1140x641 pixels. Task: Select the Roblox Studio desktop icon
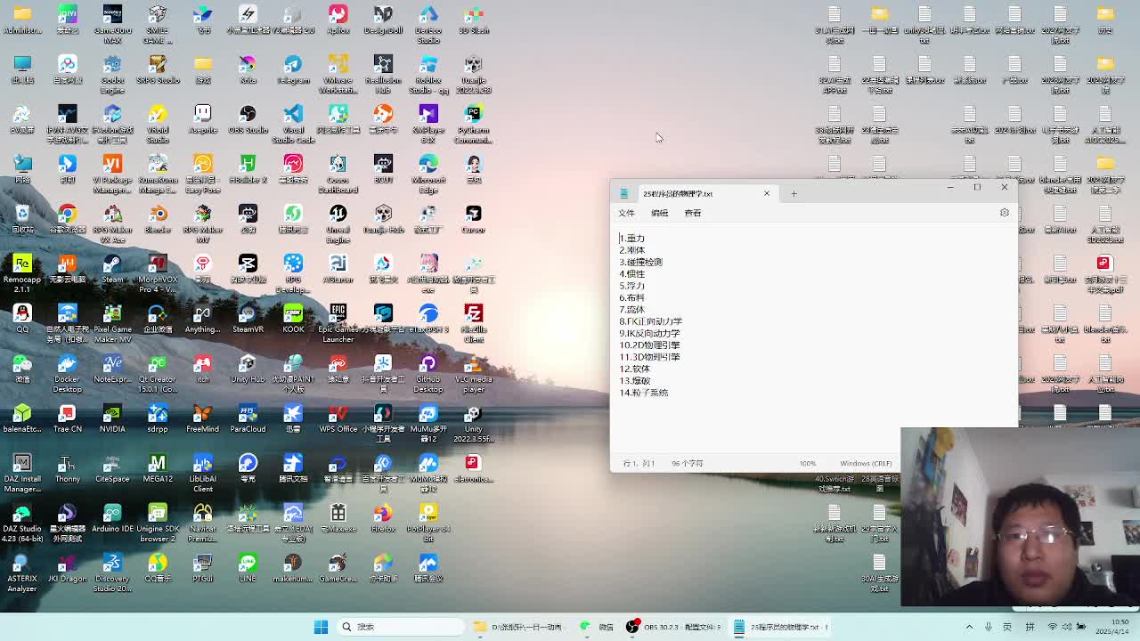pyautogui.click(x=428, y=74)
